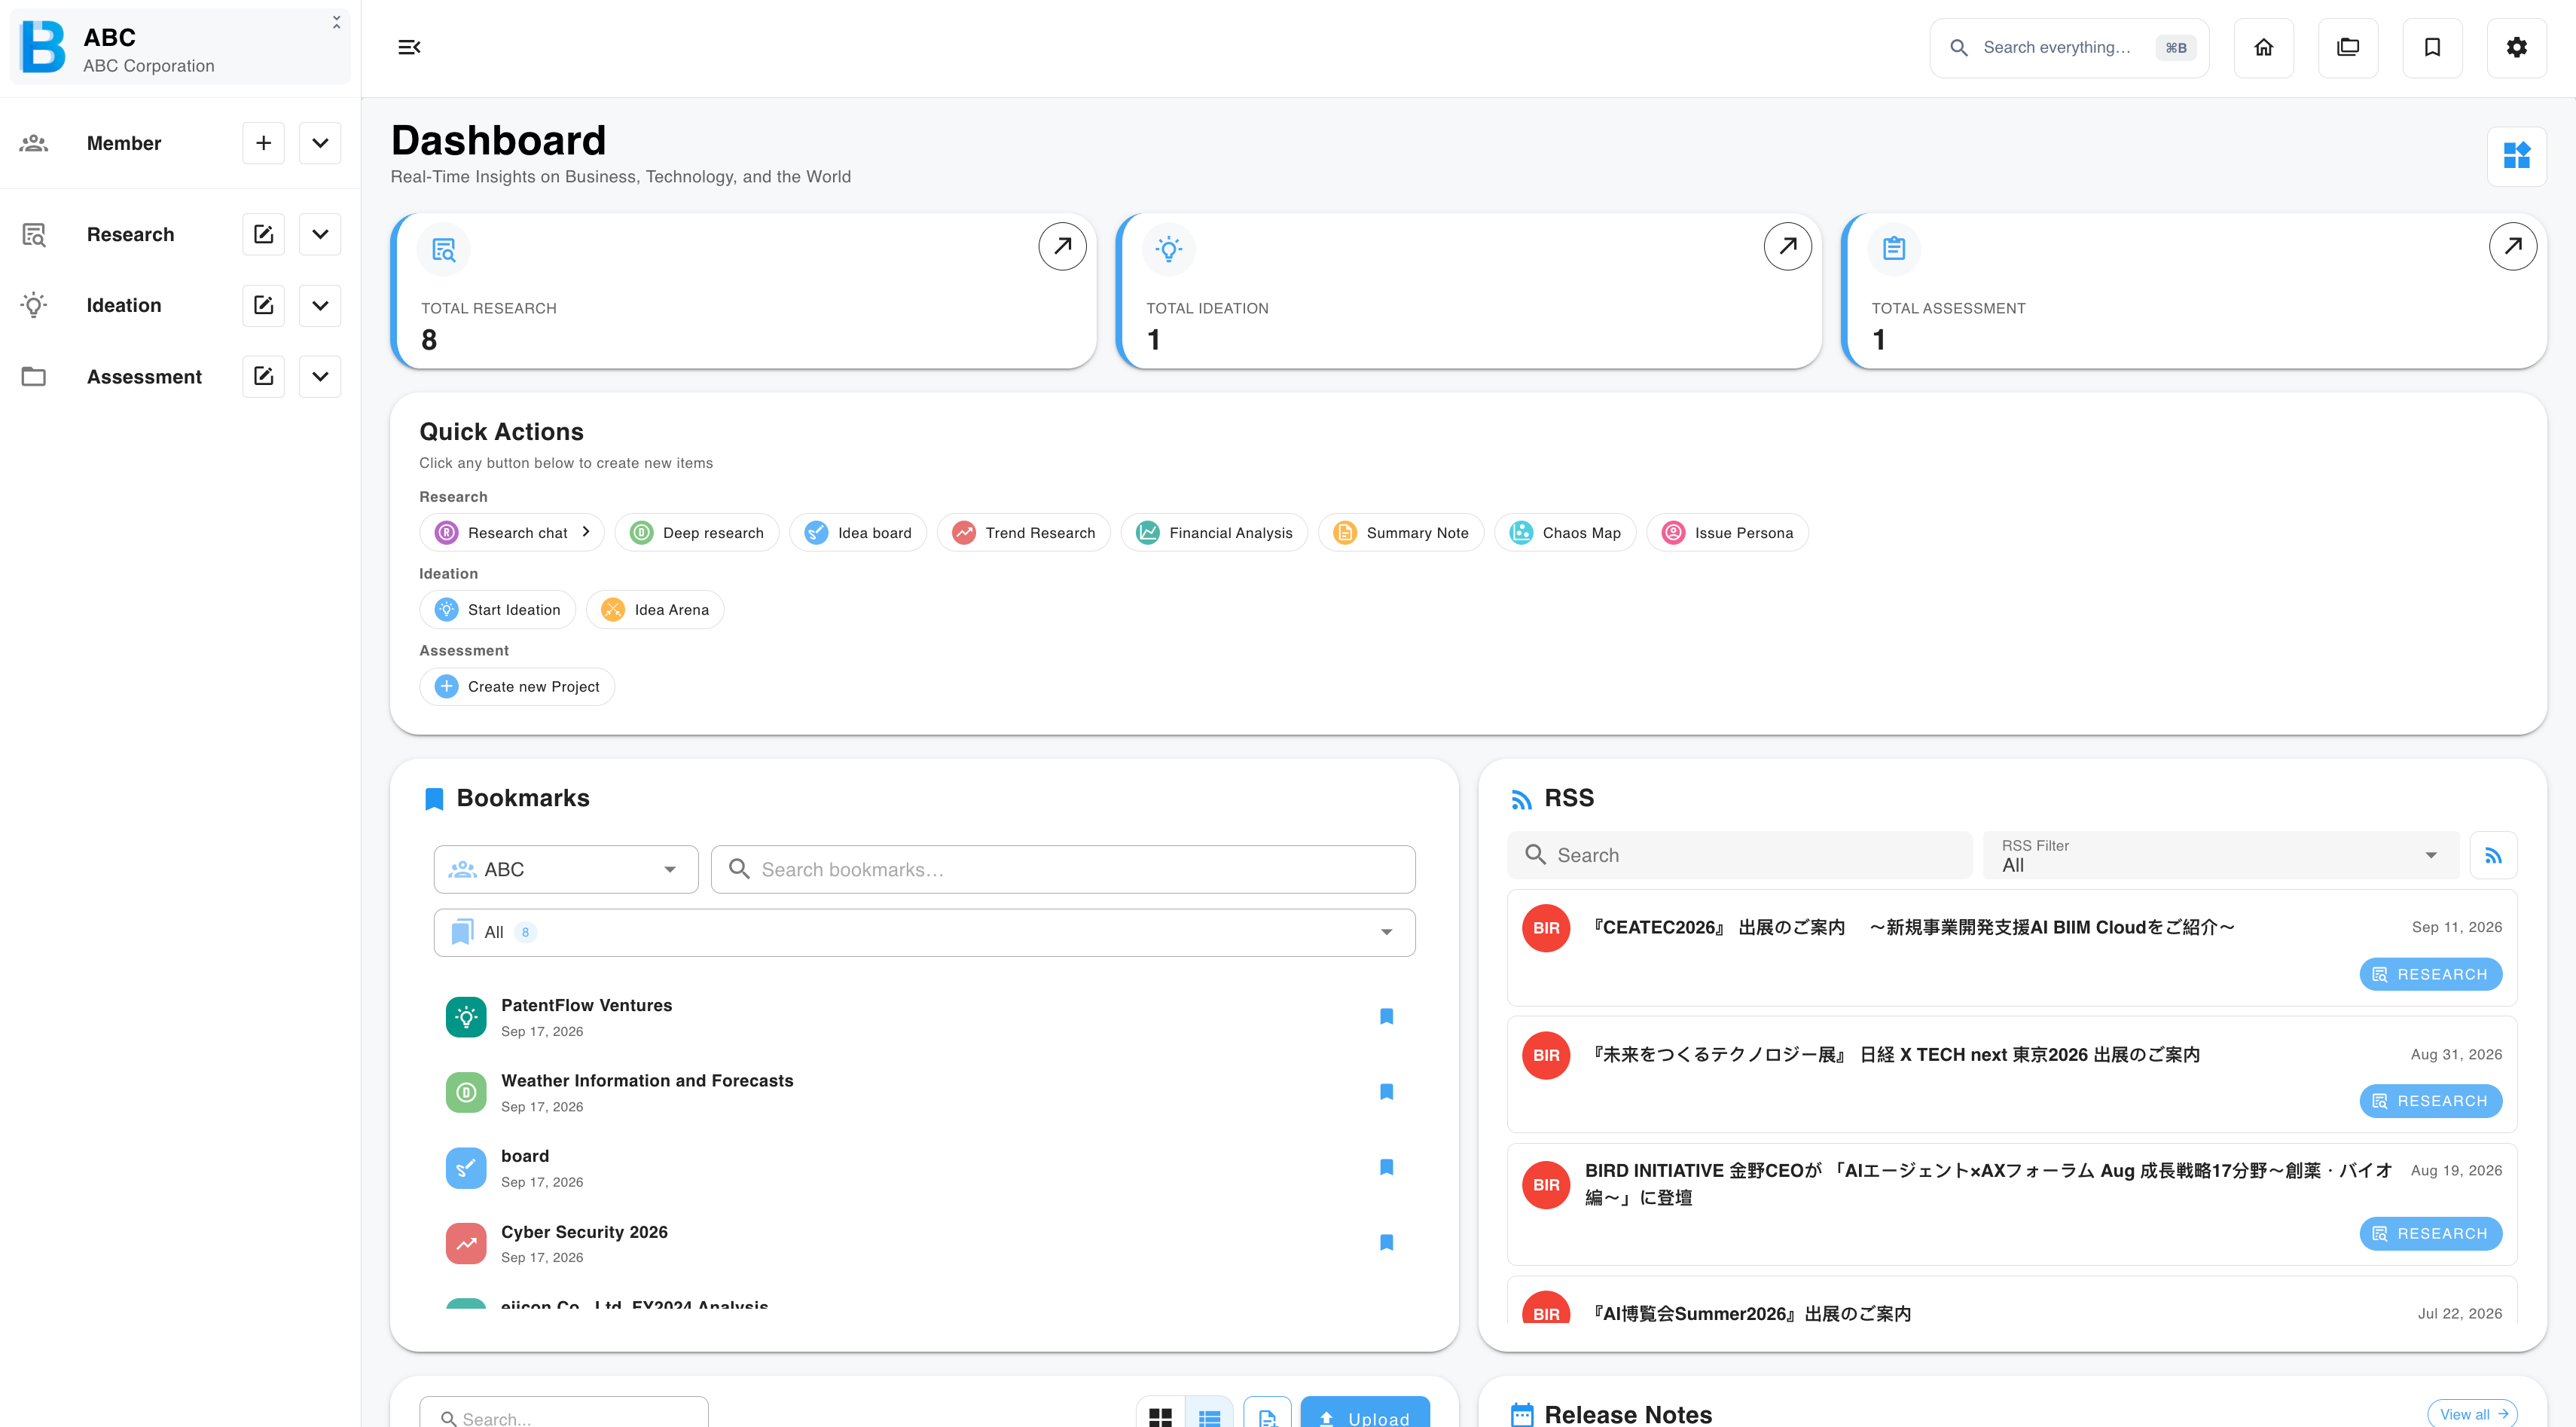2576x1427 pixels.
Task: Expand the Research section chevron
Action: pyautogui.click(x=320, y=234)
